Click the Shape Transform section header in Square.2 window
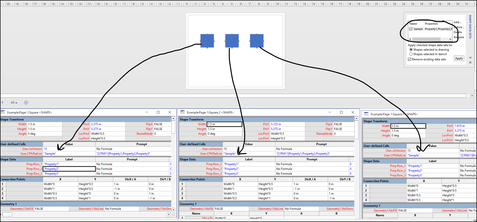The width and height of the screenshot is (477, 222). tap(267, 119)
